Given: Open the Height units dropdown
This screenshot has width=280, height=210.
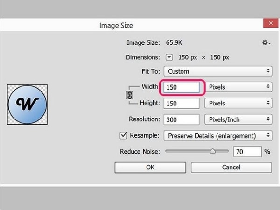Looking at the screenshot, I should tap(238, 103).
